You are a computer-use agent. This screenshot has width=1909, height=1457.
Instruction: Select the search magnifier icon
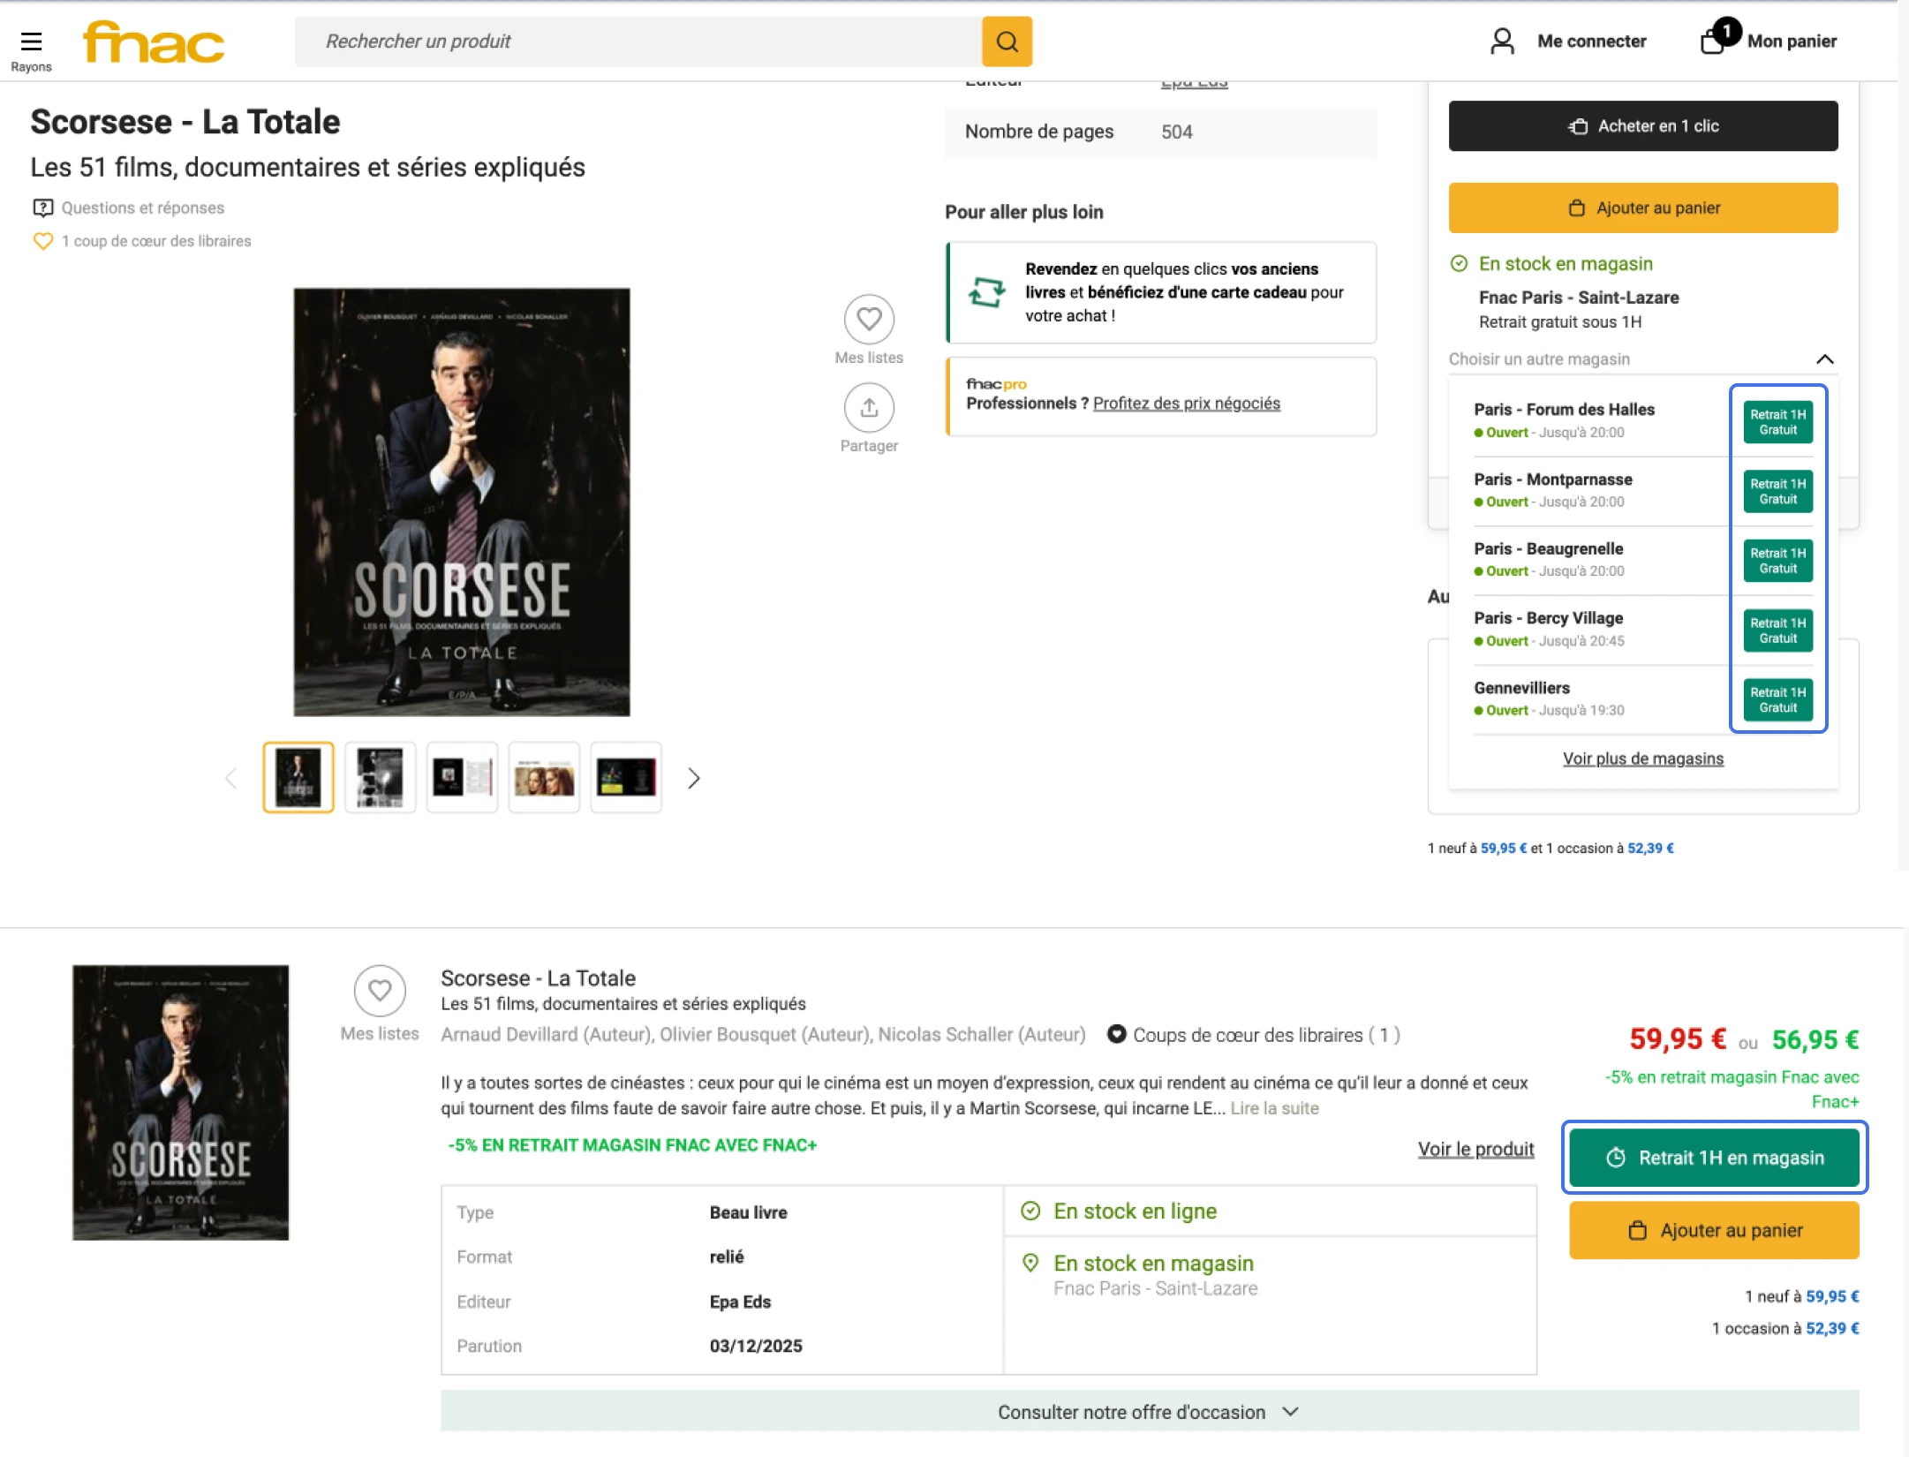point(1007,41)
